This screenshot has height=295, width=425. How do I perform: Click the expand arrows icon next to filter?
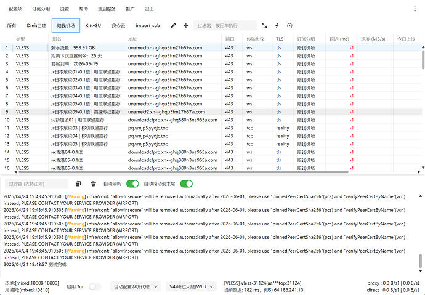(264, 26)
